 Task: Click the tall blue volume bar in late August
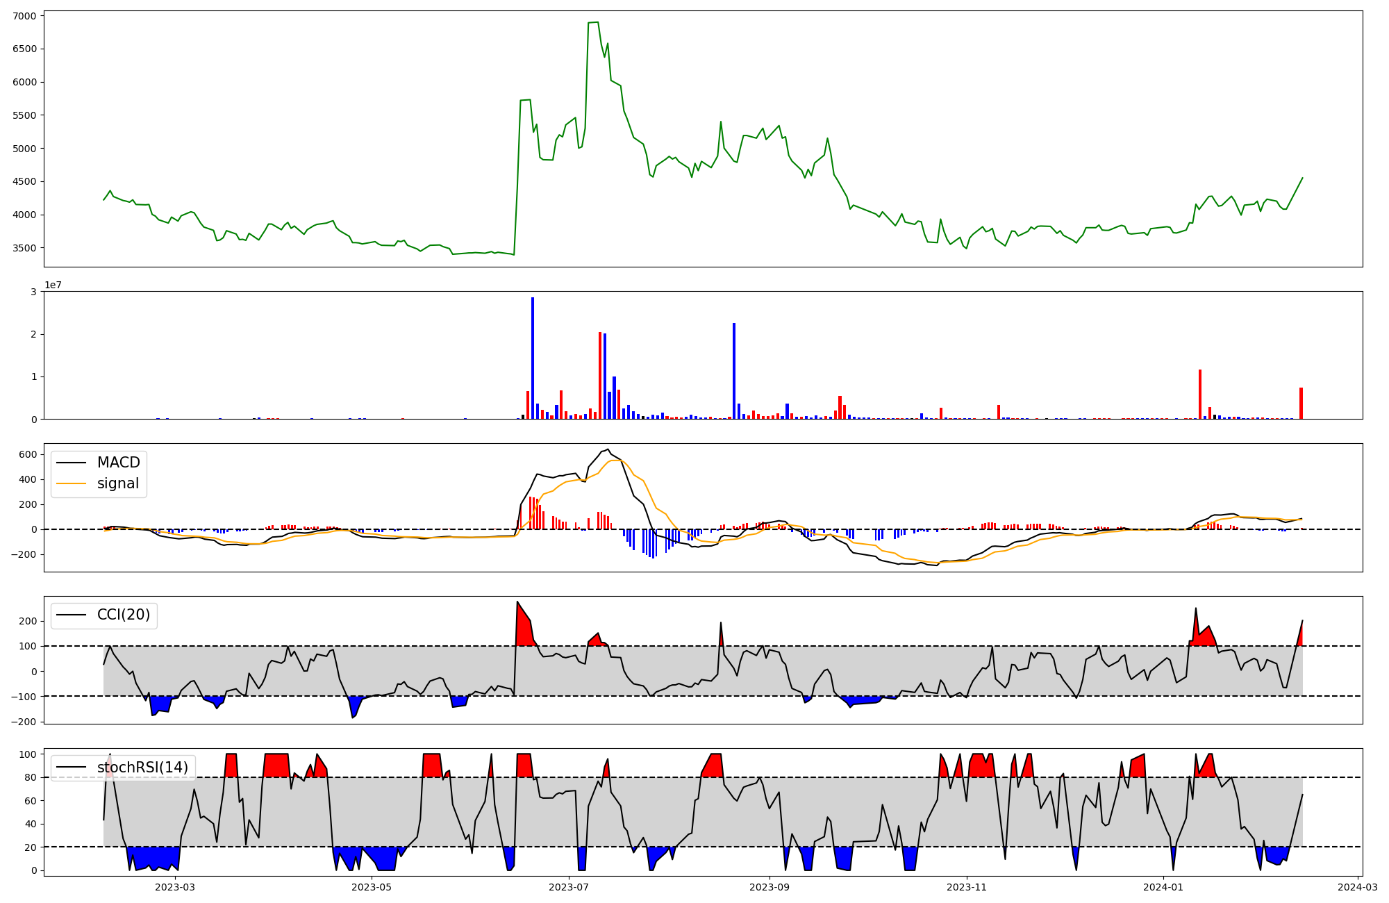(734, 370)
